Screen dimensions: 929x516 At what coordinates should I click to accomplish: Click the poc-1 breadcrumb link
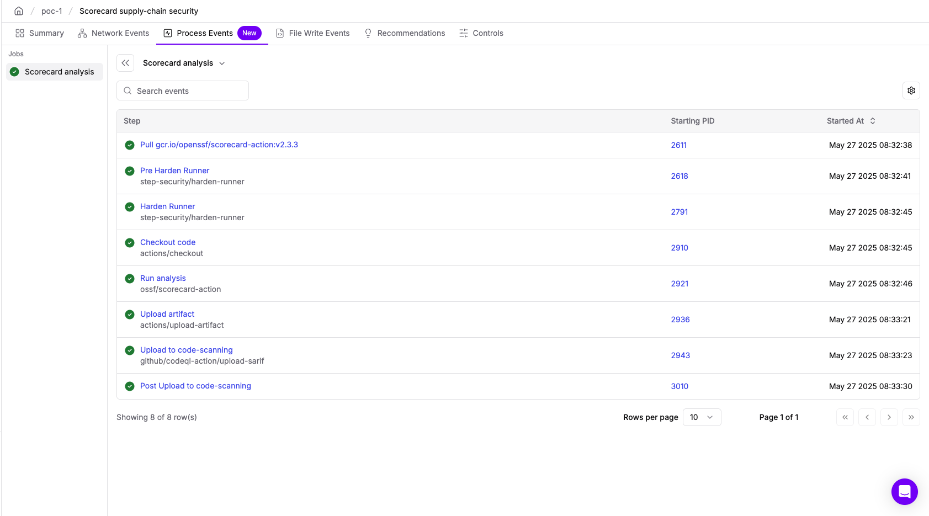coord(51,11)
